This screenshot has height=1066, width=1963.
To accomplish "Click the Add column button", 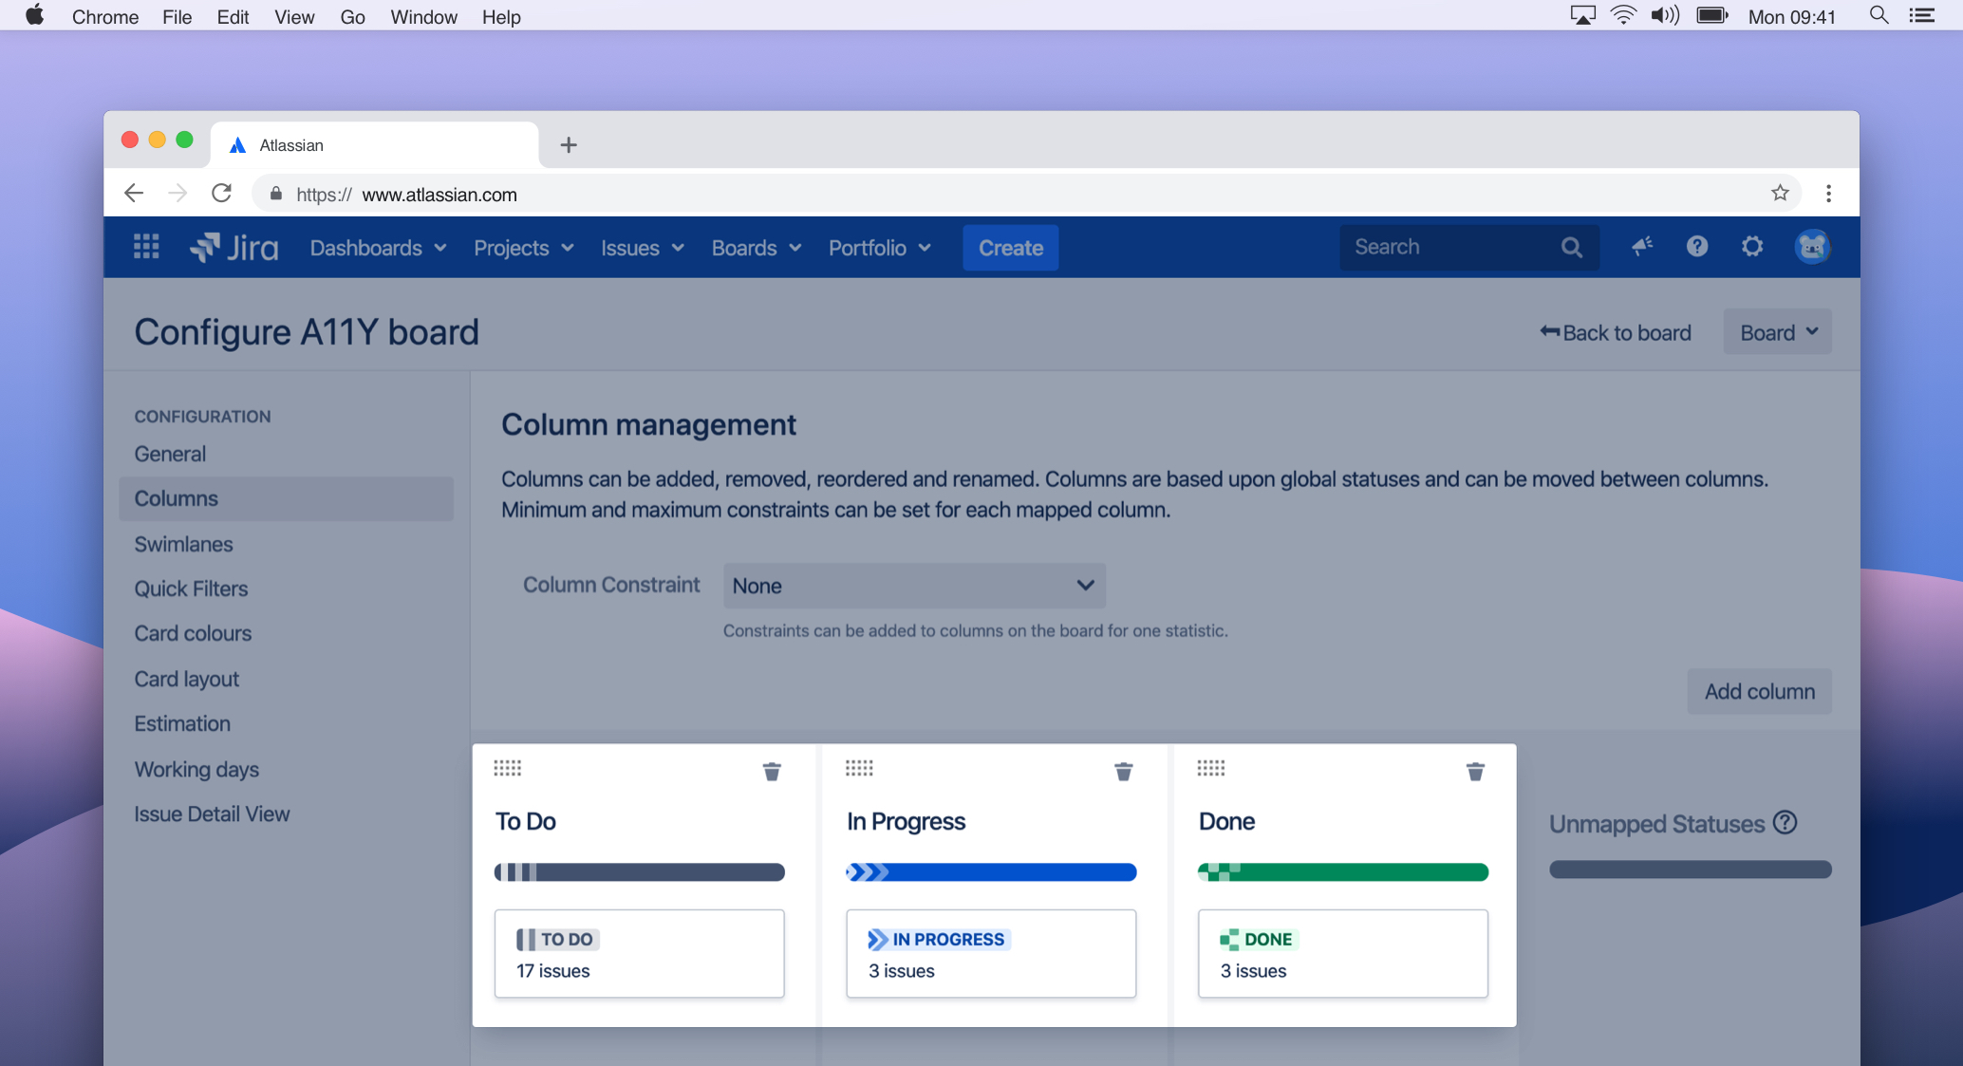I will point(1759,691).
